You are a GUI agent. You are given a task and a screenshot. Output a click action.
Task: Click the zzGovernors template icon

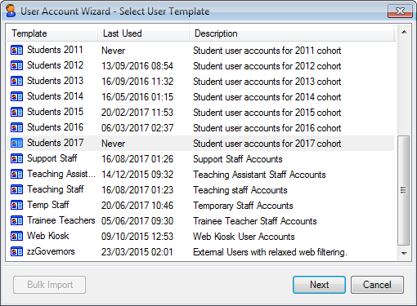pyautogui.click(x=16, y=252)
